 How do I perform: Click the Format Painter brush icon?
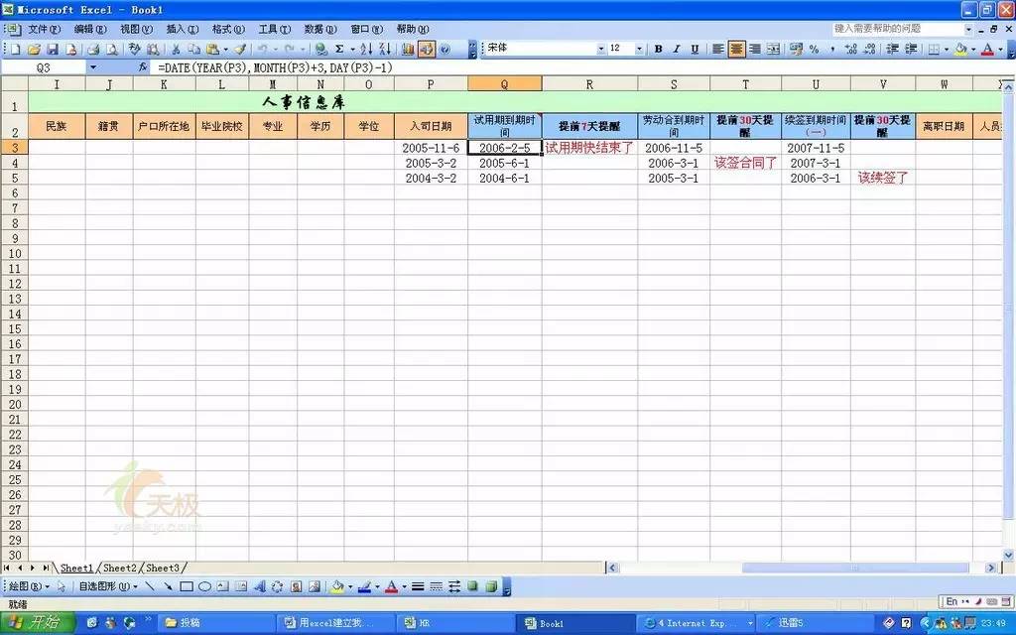coord(240,49)
